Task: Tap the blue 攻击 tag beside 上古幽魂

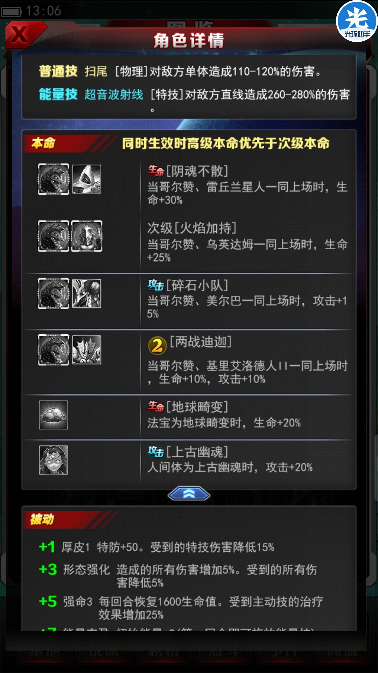Action: [156, 451]
